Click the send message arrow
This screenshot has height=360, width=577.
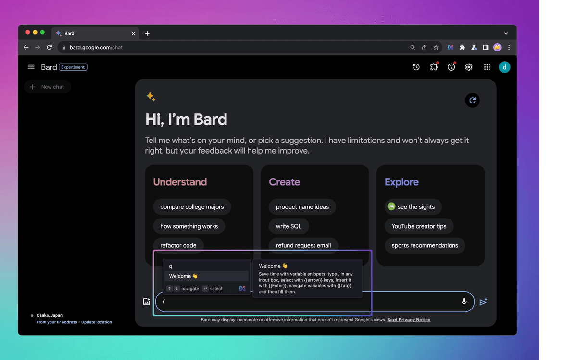click(483, 302)
